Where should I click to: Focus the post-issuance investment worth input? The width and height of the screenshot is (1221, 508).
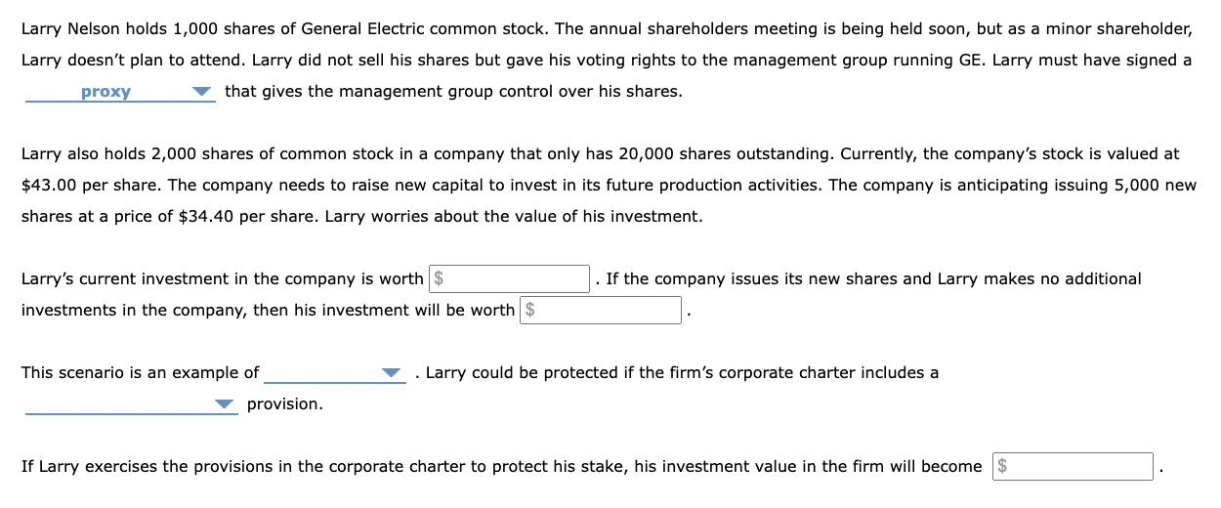click(608, 311)
